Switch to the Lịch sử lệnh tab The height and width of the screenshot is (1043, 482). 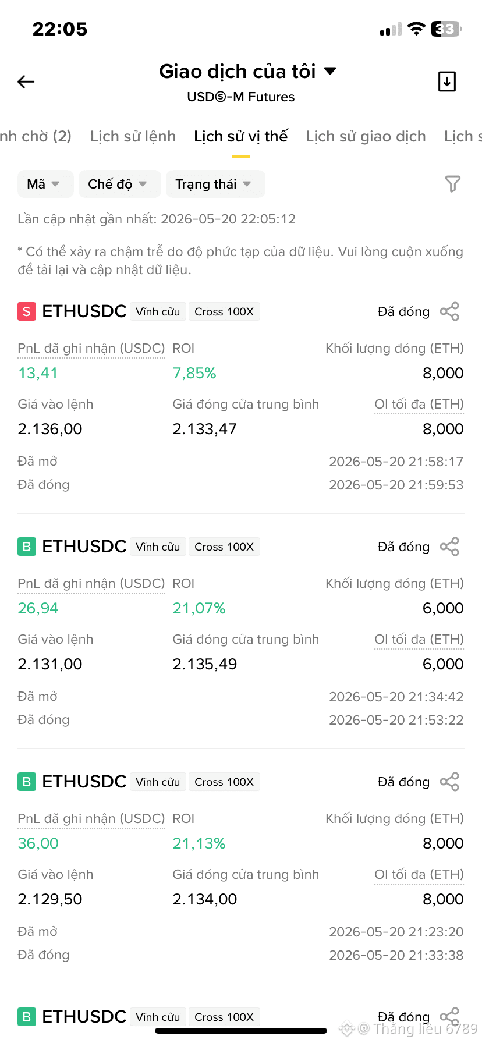click(133, 136)
